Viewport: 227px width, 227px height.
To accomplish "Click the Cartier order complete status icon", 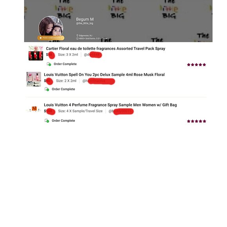I will pyautogui.click(x=49, y=64).
